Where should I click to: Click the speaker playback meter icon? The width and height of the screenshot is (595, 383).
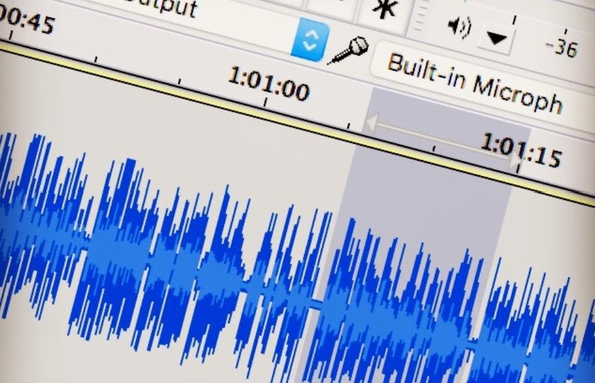click(460, 27)
